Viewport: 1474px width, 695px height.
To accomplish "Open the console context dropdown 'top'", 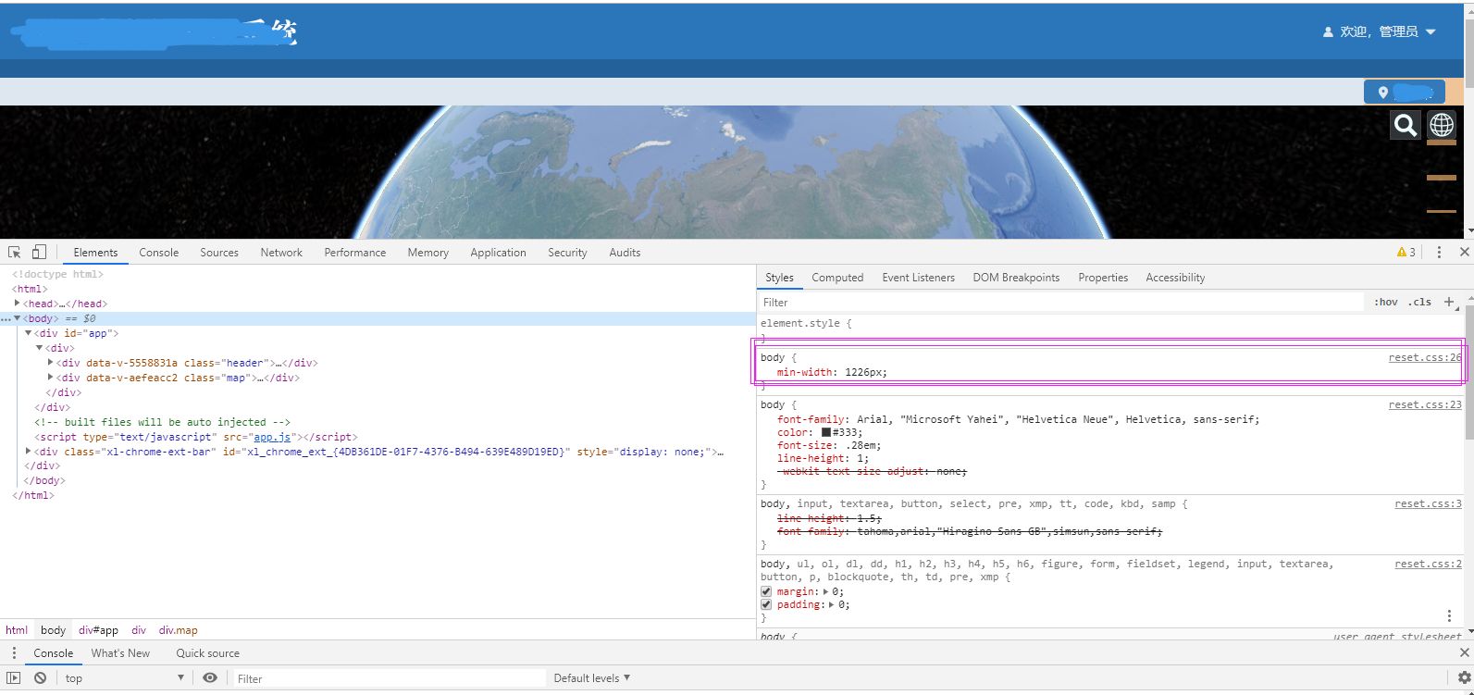I will click(x=124, y=677).
